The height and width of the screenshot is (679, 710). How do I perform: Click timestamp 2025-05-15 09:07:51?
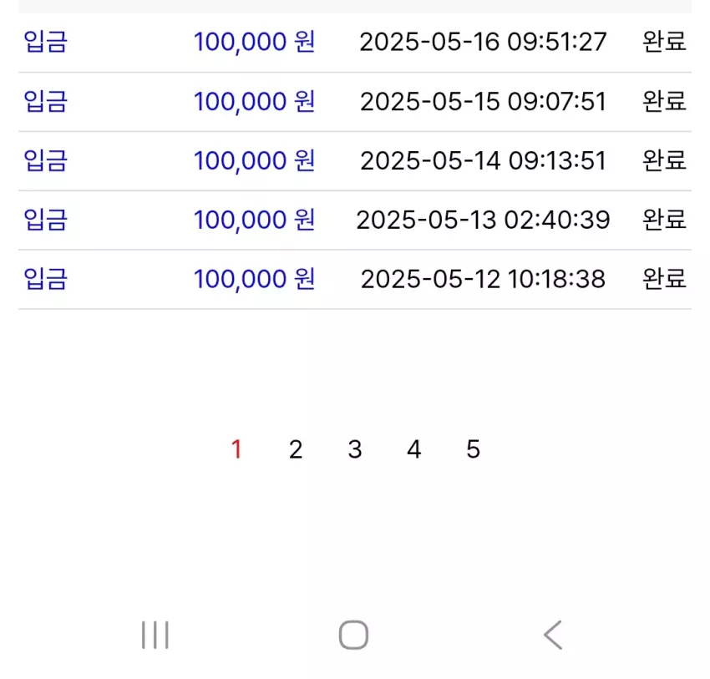(x=483, y=101)
